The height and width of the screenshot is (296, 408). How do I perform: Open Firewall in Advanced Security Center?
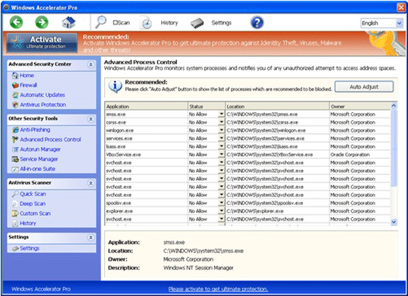coord(28,86)
